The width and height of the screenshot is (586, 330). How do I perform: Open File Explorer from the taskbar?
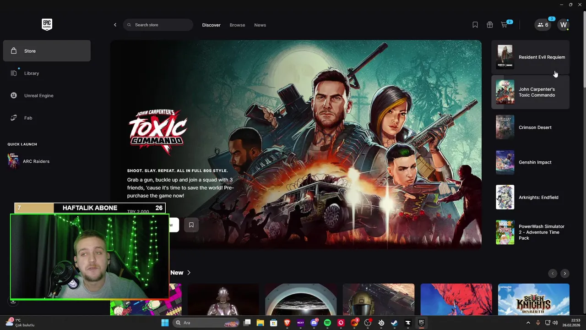pyautogui.click(x=260, y=323)
